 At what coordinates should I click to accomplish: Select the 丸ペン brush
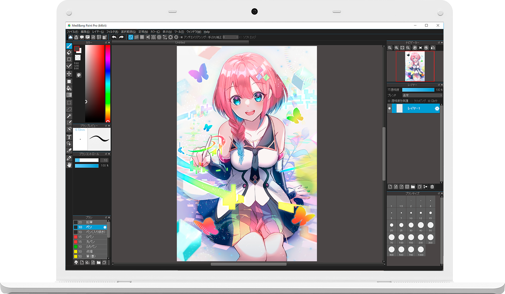pyautogui.click(x=90, y=242)
